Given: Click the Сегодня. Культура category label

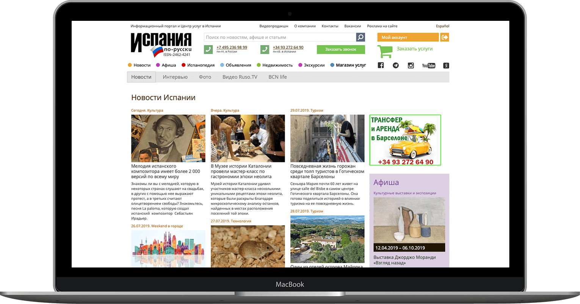Looking at the screenshot, I should 147,111.
